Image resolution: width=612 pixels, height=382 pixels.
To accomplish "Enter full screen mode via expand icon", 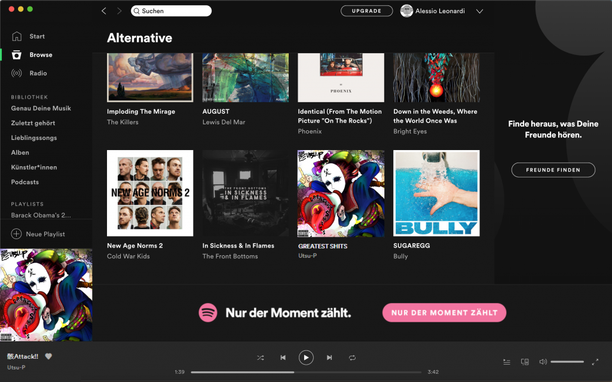I will pos(595,362).
